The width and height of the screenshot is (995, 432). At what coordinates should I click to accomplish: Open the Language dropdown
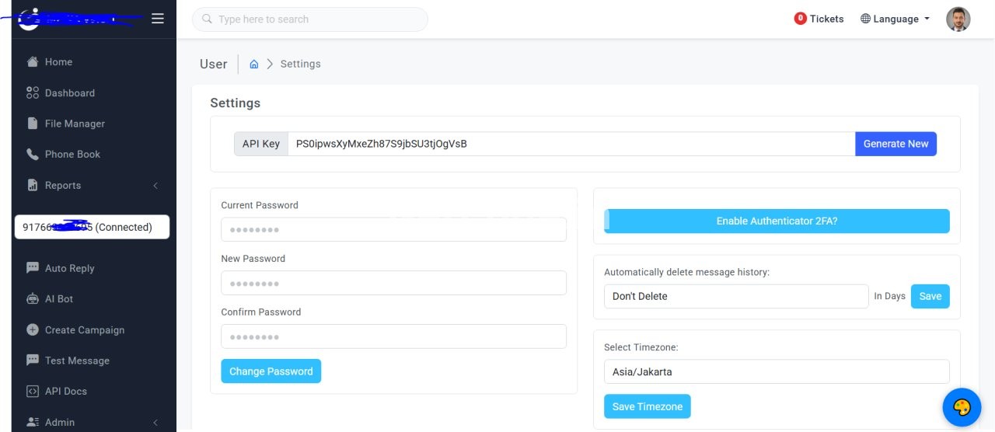(x=895, y=19)
